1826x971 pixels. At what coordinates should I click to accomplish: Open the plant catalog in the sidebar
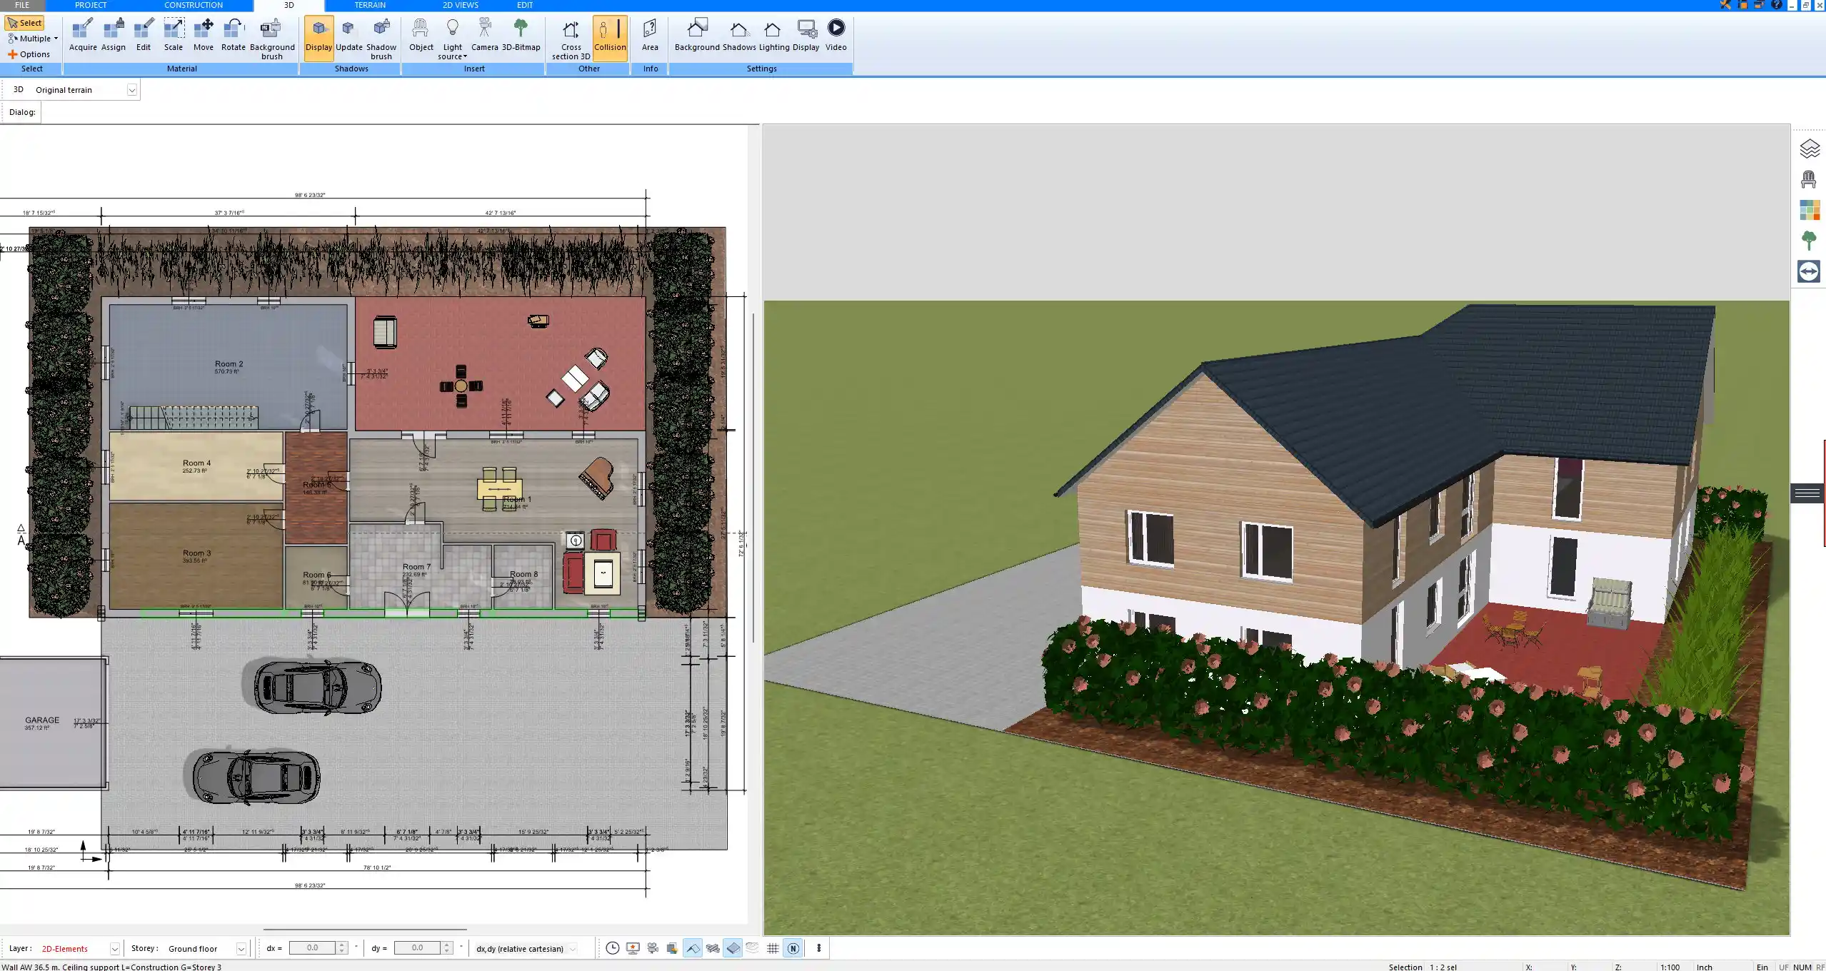point(1809,241)
